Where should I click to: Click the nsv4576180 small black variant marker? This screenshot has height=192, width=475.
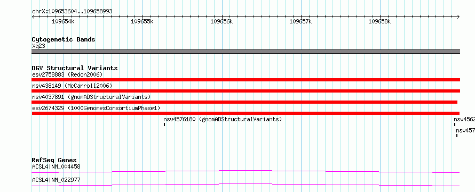[x=164, y=124]
